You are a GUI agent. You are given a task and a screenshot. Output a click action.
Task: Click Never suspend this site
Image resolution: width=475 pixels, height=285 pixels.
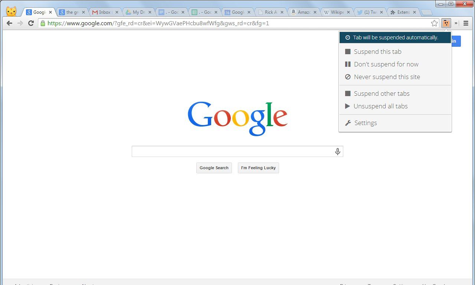(x=387, y=77)
